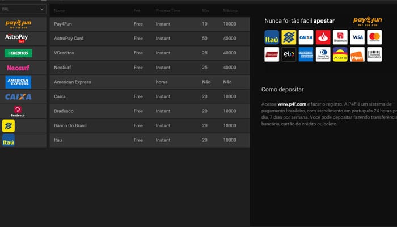397x227 pixels.
Task: Choose the American Express logo in sidebar
Action: pos(18,82)
